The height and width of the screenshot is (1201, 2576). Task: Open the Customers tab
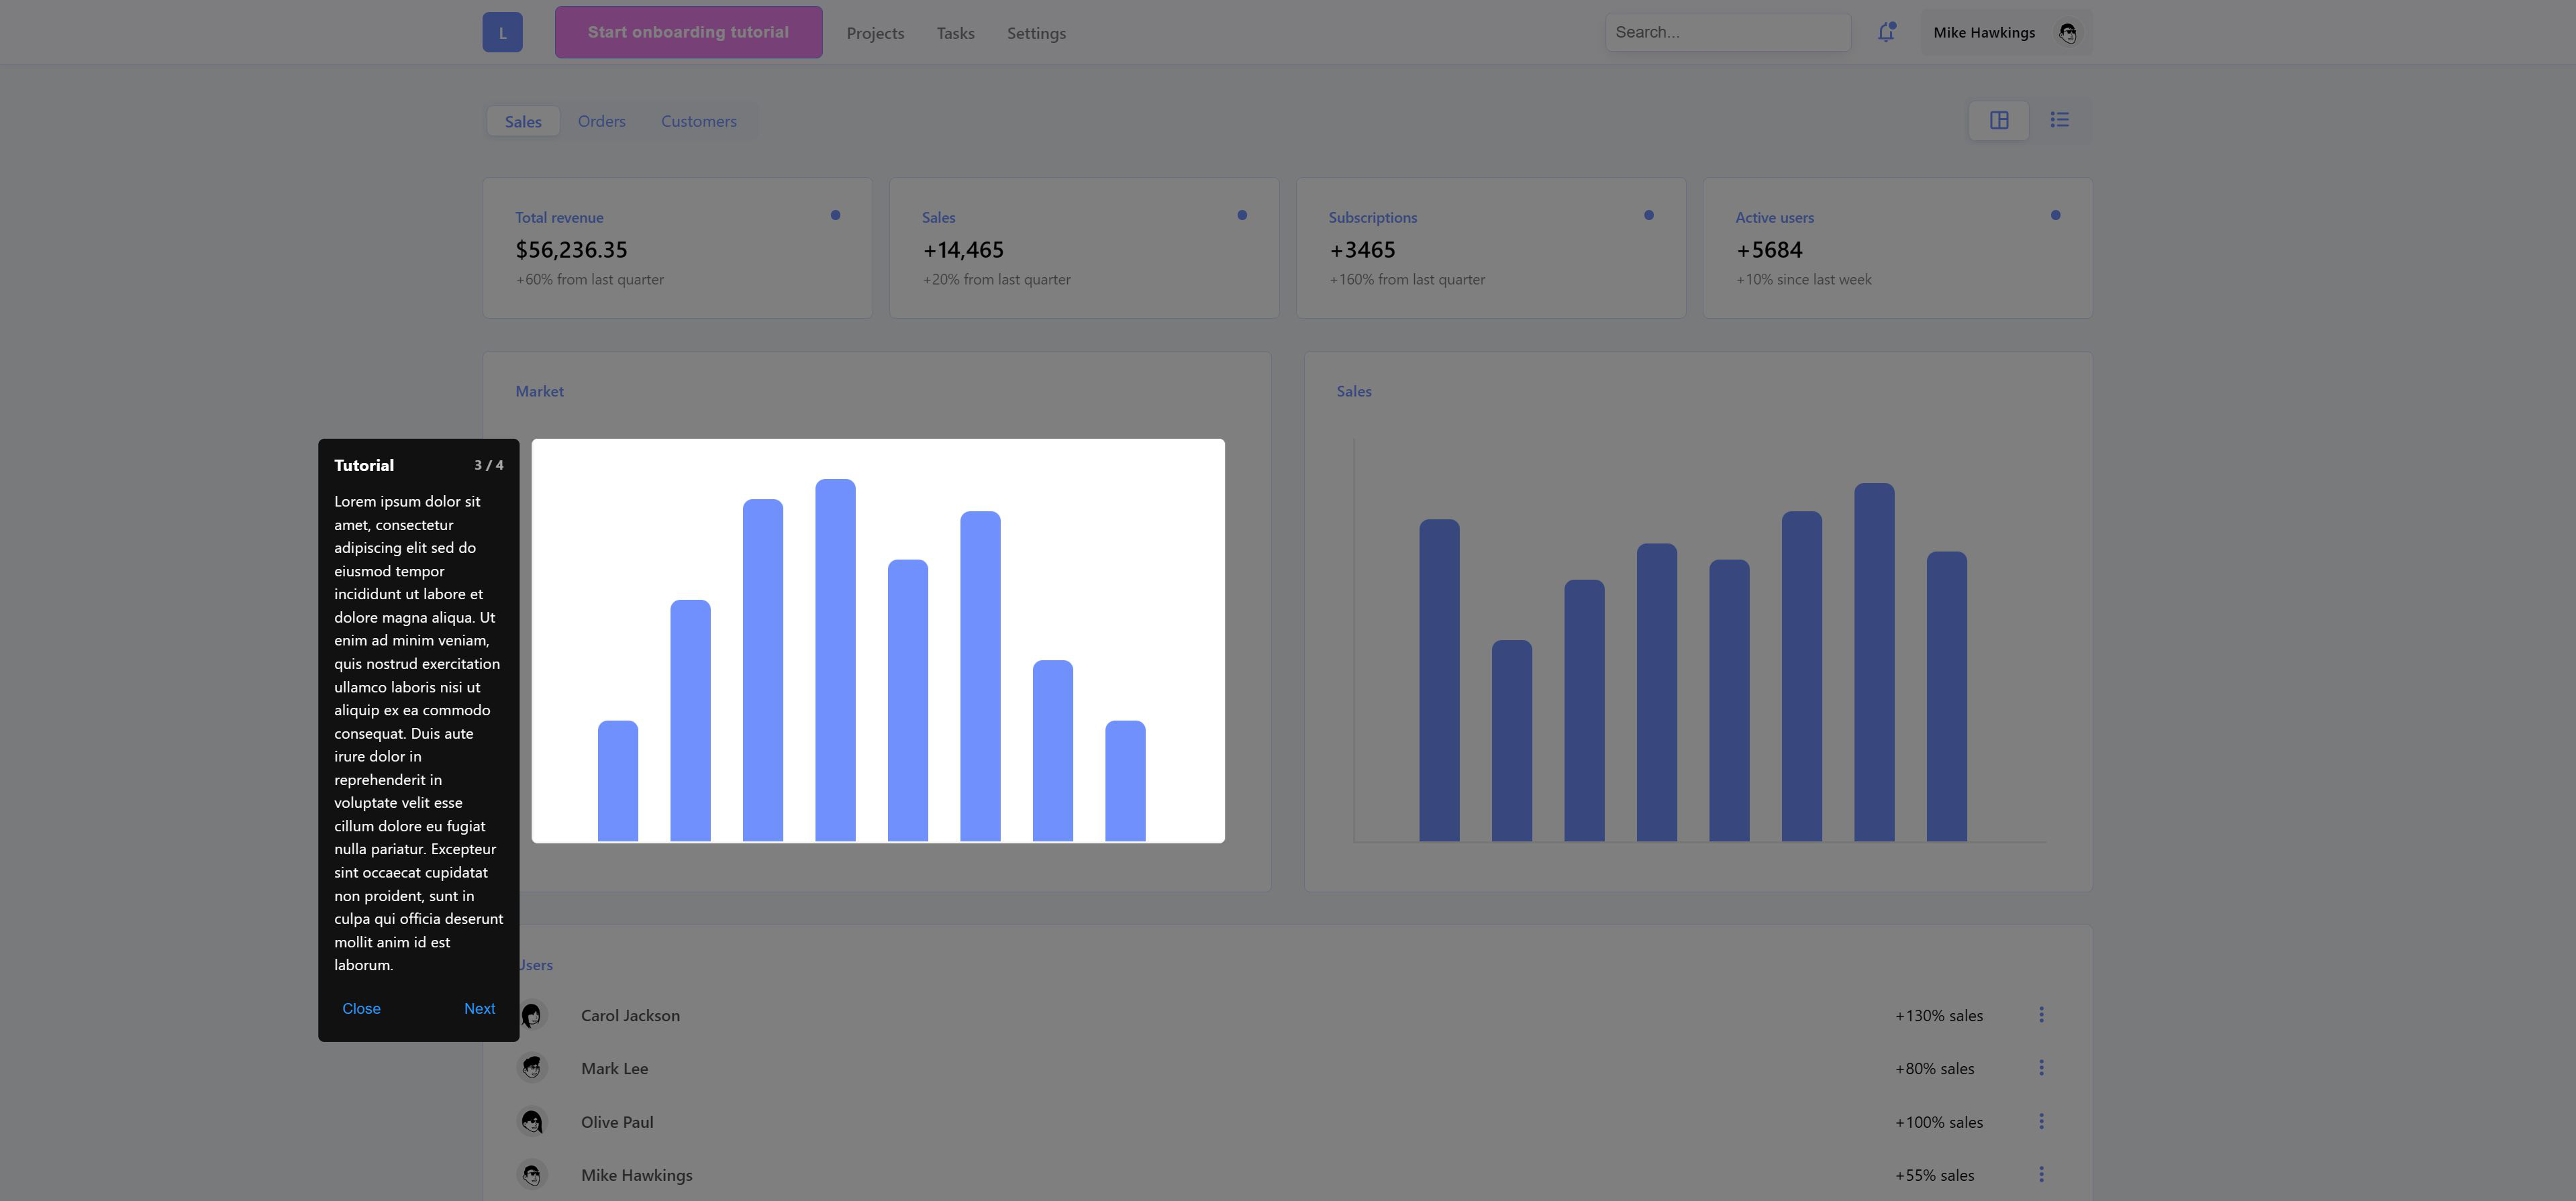click(x=698, y=121)
